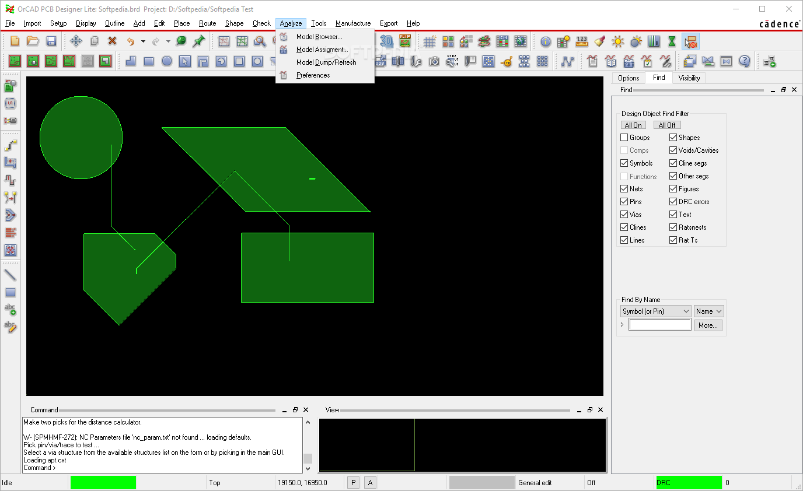Click the All On button
The width and height of the screenshot is (803, 491).
[x=633, y=125]
